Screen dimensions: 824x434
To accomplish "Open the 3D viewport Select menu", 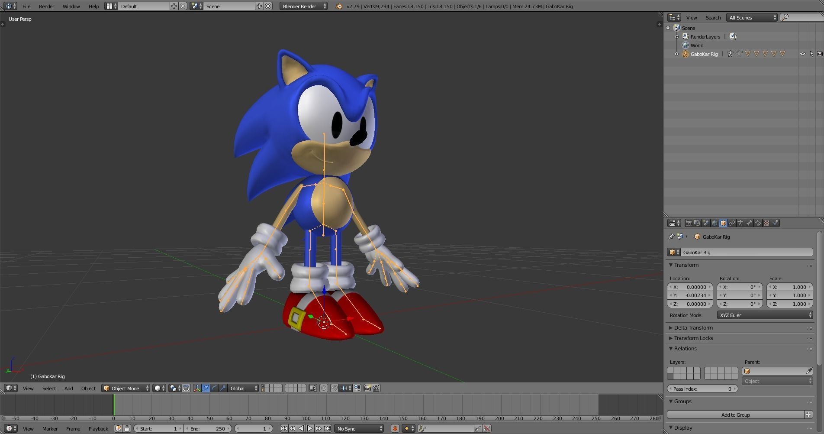I will click(49, 388).
